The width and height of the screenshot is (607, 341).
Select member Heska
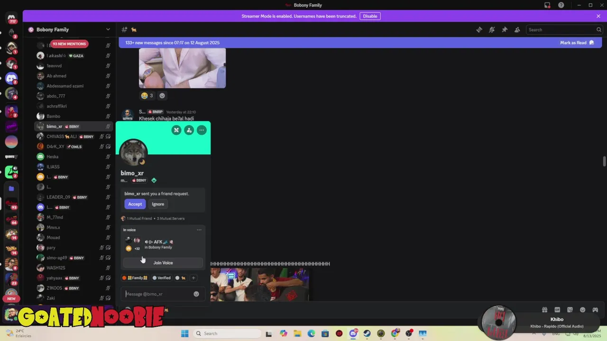click(x=74, y=157)
